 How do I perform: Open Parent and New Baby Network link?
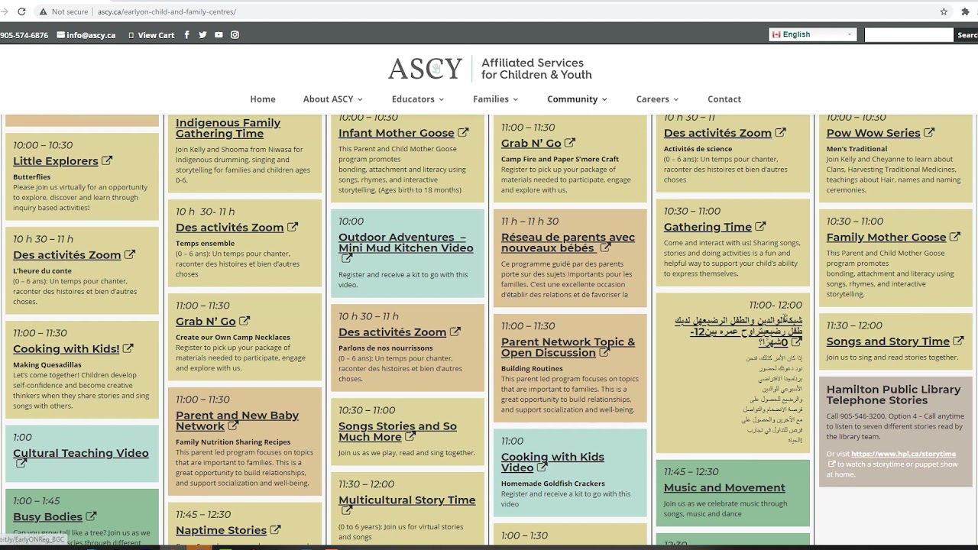(237, 421)
